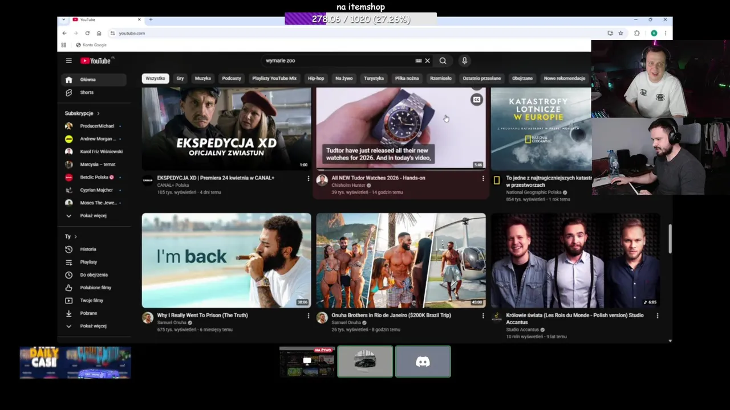This screenshot has height=410, width=730.
Task: Open the on-screen keyboard icon in search box
Action: pyautogui.click(x=419, y=60)
